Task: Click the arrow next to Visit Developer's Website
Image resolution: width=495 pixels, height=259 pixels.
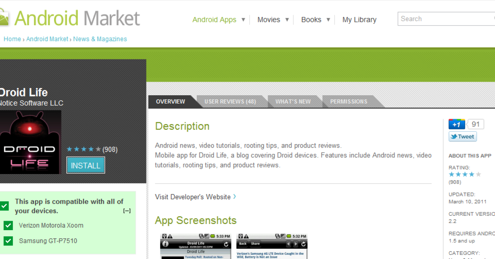Action: pyautogui.click(x=235, y=197)
